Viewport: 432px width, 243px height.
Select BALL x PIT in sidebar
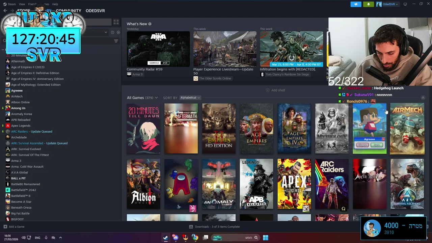pyautogui.click(x=18, y=178)
